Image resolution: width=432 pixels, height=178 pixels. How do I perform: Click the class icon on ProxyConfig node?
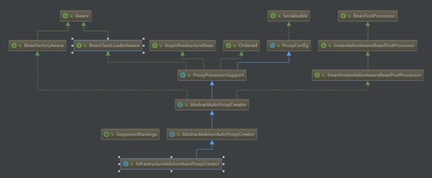tap(272, 46)
